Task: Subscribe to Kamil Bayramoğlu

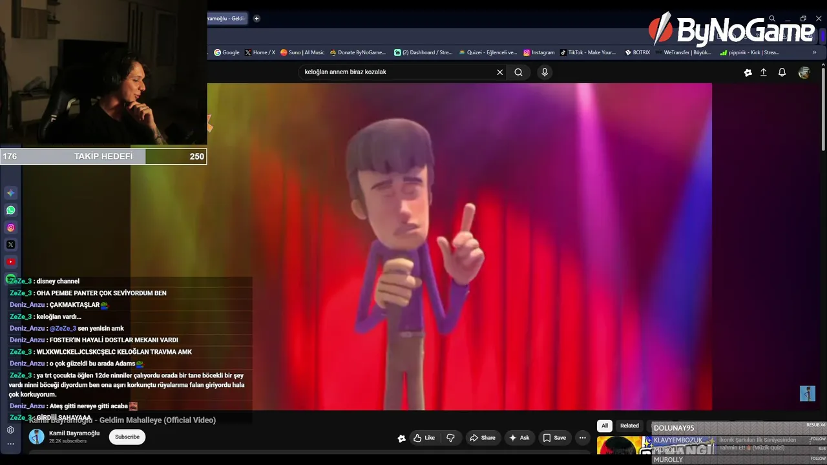Action: (x=127, y=437)
